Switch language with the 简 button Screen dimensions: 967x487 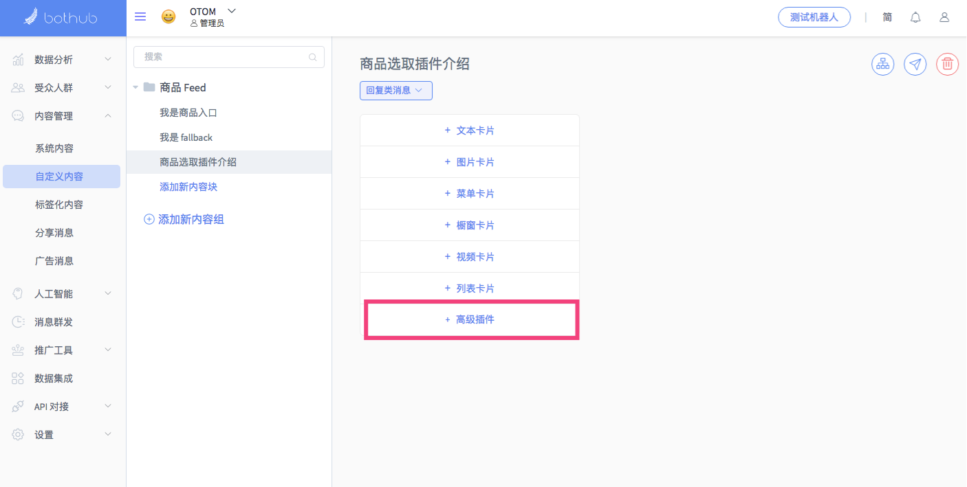pos(887,17)
